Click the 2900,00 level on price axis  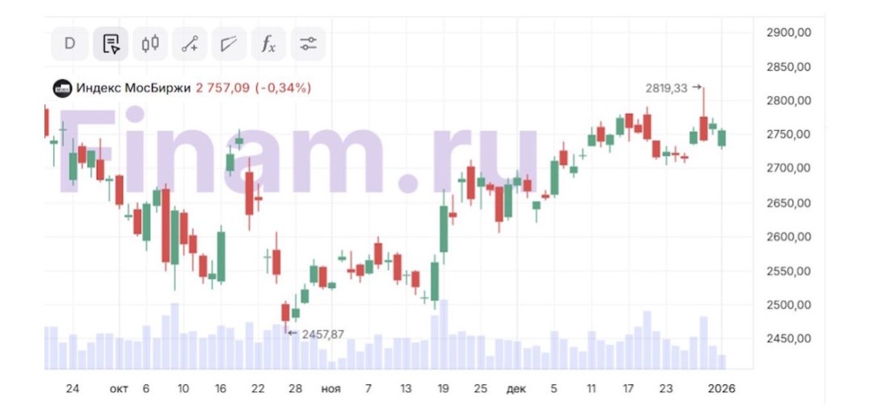click(787, 32)
